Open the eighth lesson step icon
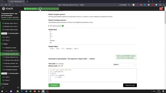This screenshot has width=166, height=93. [x=43, y=9]
